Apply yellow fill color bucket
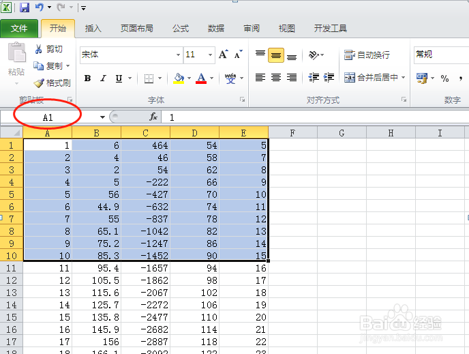The width and height of the screenshot is (469, 354). [x=179, y=78]
